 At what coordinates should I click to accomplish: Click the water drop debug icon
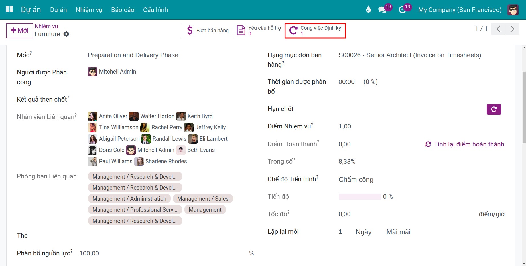(x=368, y=9)
